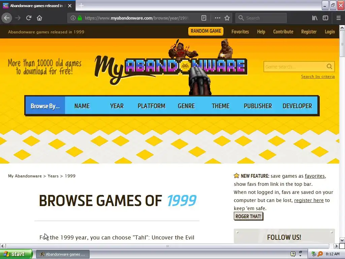Click the small tray icon right of the help question mark
345x259 pixels.
tap(300, 253)
